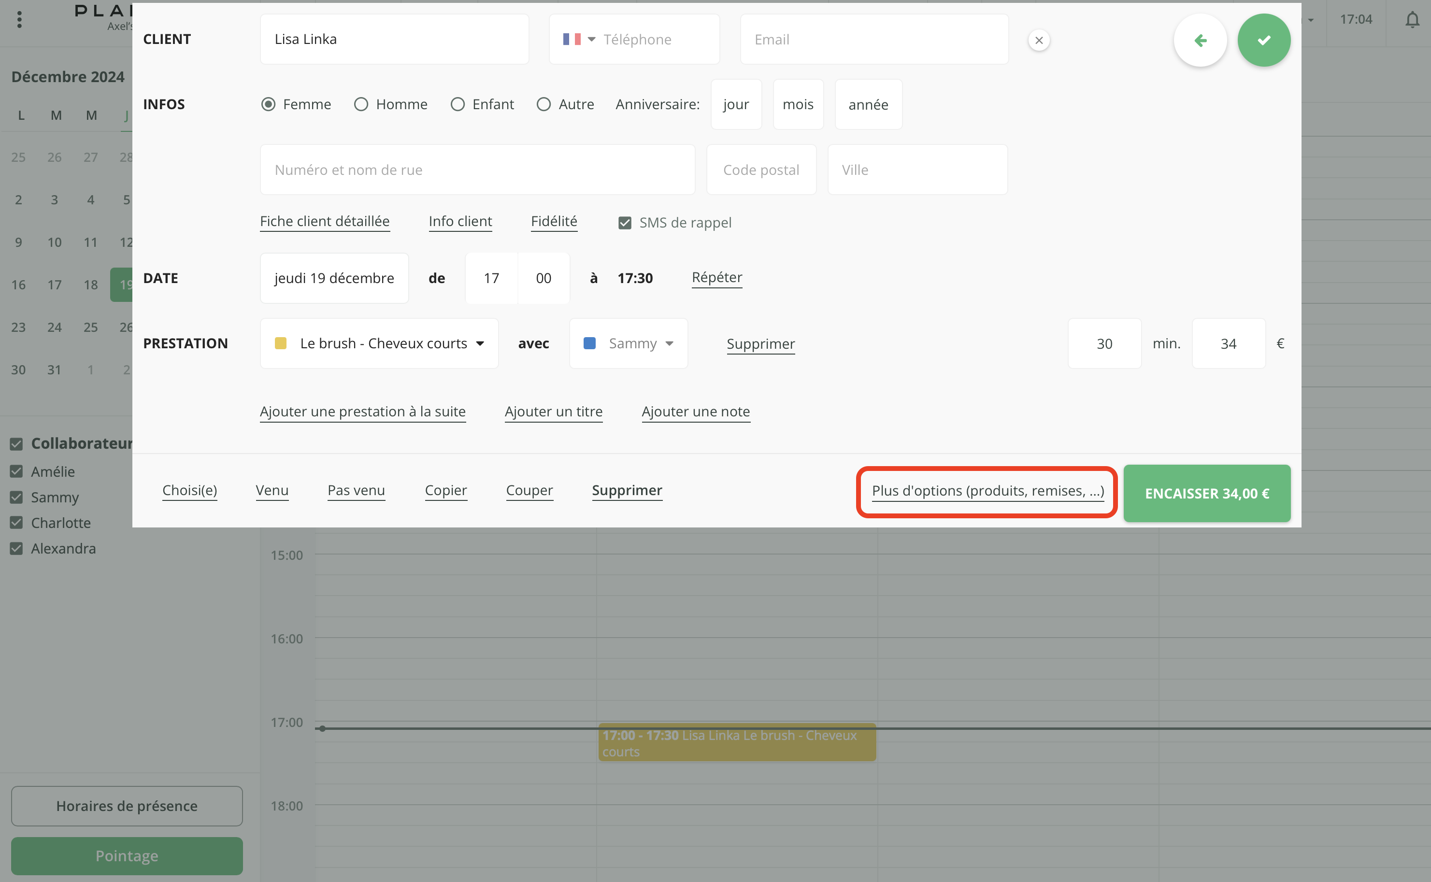Screen dimensions: 1431x882
Task: Click the back arrow button
Action: [x=1200, y=40]
